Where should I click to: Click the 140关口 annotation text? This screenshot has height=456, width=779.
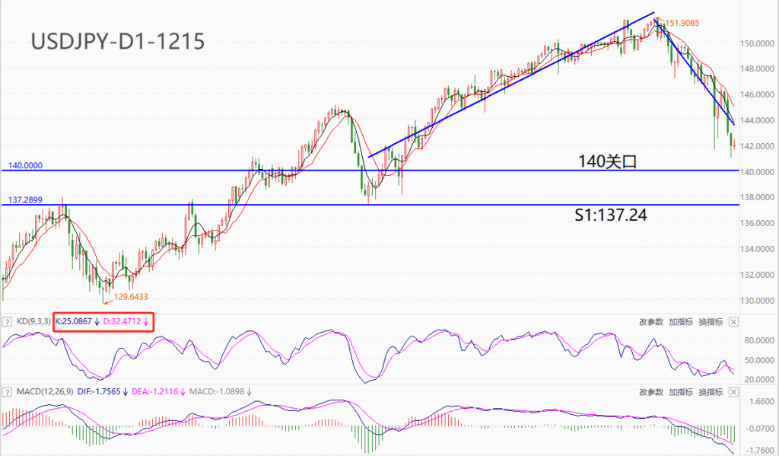607,161
